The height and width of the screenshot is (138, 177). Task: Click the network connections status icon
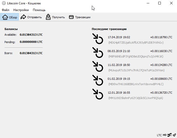170,135
